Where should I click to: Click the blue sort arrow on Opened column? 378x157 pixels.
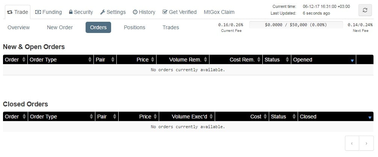(x=352, y=61)
